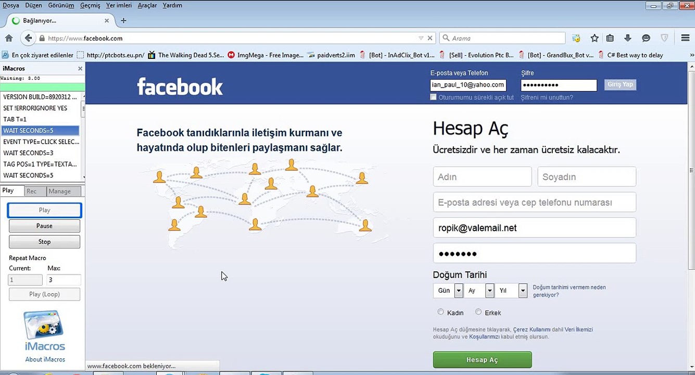
Task: Click the shield toolbar icon
Action: pyautogui.click(x=664, y=38)
